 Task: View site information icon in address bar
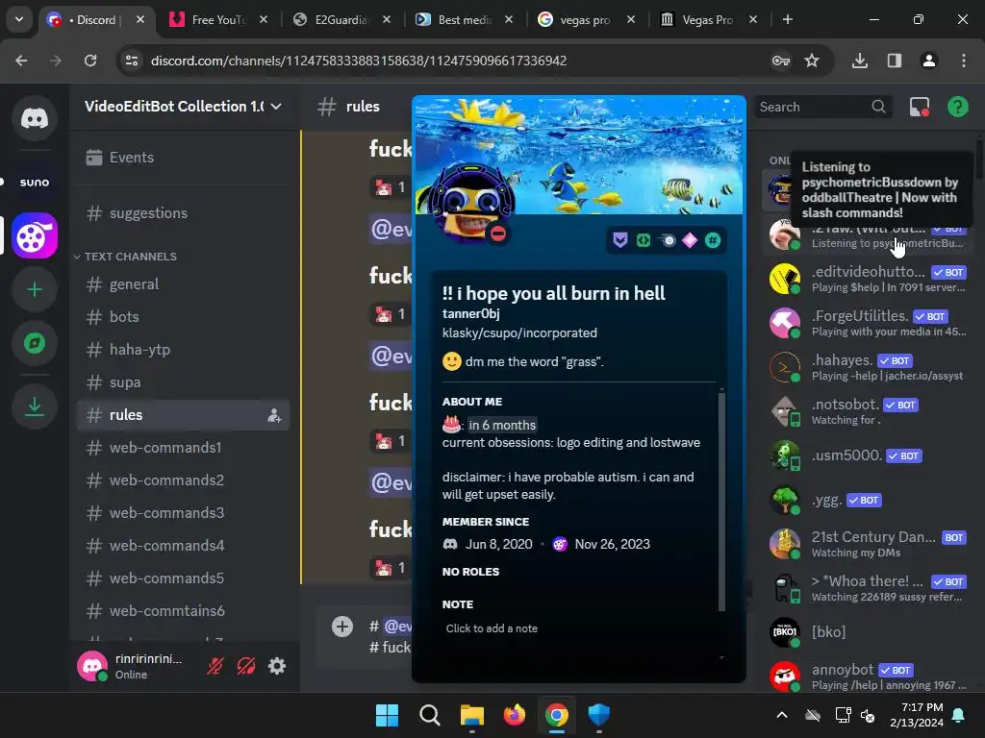[x=132, y=61]
